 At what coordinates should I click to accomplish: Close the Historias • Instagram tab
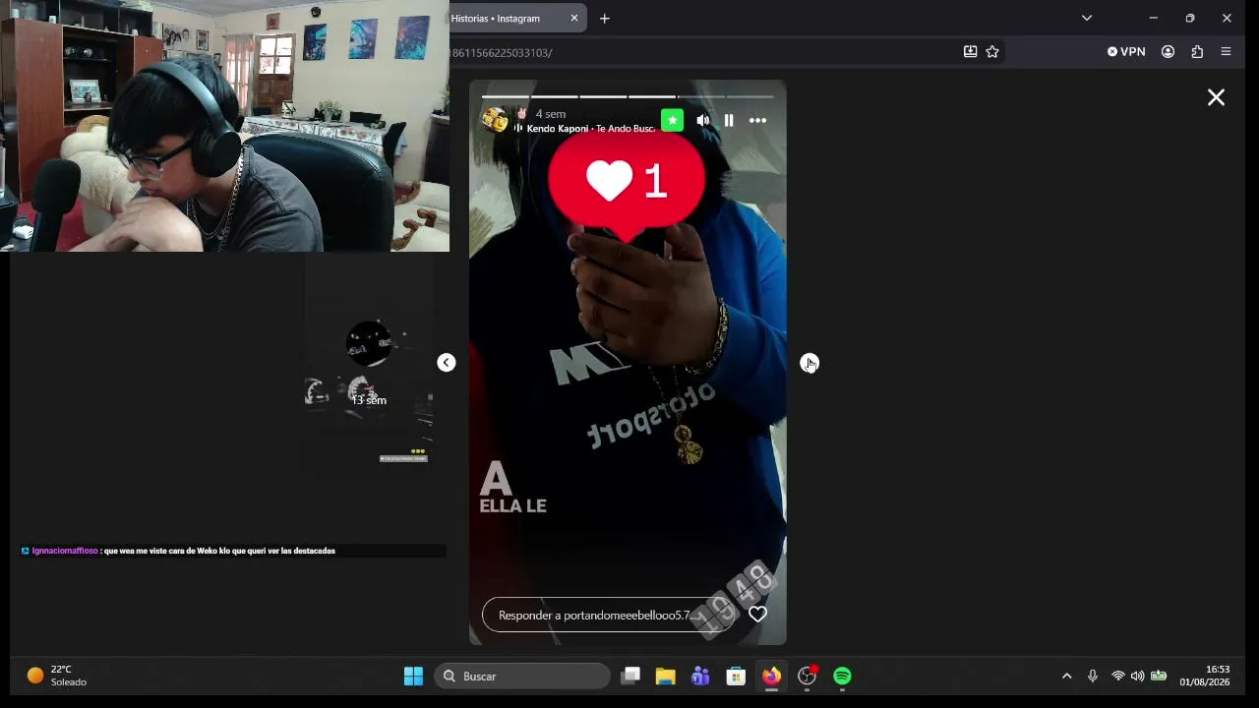click(x=574, y=18)
